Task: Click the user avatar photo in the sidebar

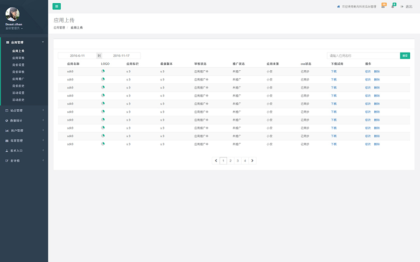Action: tap(13, 14)
